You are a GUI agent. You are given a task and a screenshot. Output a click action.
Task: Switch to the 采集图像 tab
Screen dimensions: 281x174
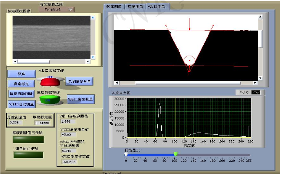click(x=114, y=7)
